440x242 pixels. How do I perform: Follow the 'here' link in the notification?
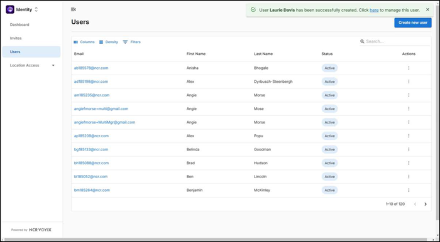click(374, 10)
